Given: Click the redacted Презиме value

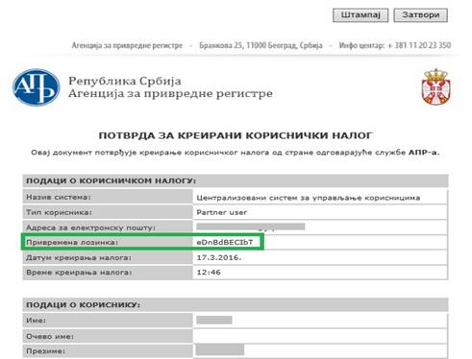Looking at the screenshot, I should (220, 349).
